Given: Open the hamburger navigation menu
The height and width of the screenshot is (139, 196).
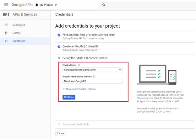Looking at the screenshot, I should (6, 5).
